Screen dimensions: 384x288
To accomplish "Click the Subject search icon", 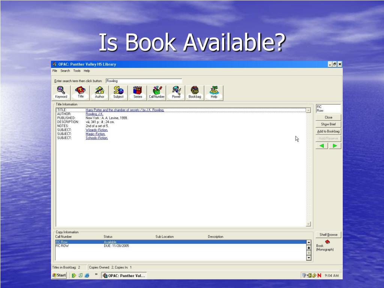I will tap(118, 93).
